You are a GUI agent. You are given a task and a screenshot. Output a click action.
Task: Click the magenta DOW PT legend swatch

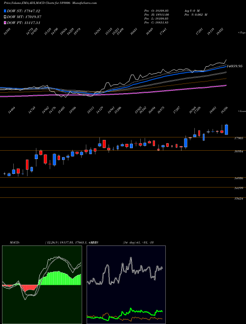(5, 23)
